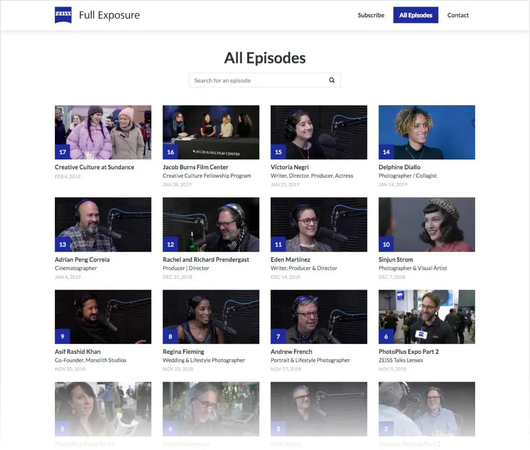Viewport: 530px width, 450px height.
Task: Open the Delphine Diallo episode title
Action: click(399, 167)
